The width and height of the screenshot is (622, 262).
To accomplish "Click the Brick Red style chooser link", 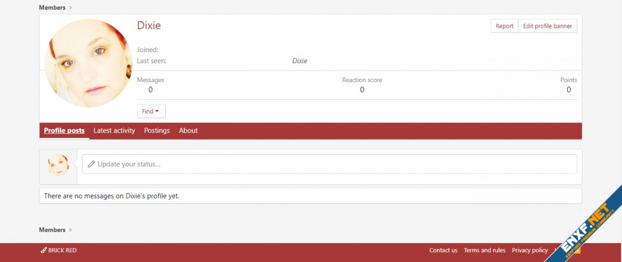I will click(x=58, y=250).
